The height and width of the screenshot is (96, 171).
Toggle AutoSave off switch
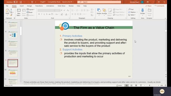[x=16, y=2]
